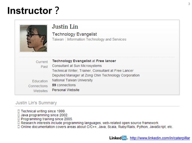The width and height of the screenshot is (192, 143).
Task: Click Consultant at Sun Microsystems entry
Action: 77,66
